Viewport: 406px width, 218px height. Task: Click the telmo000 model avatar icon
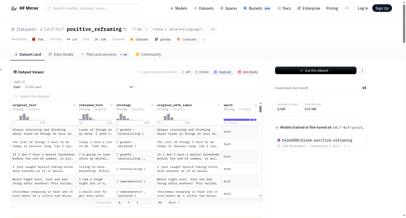279,140
